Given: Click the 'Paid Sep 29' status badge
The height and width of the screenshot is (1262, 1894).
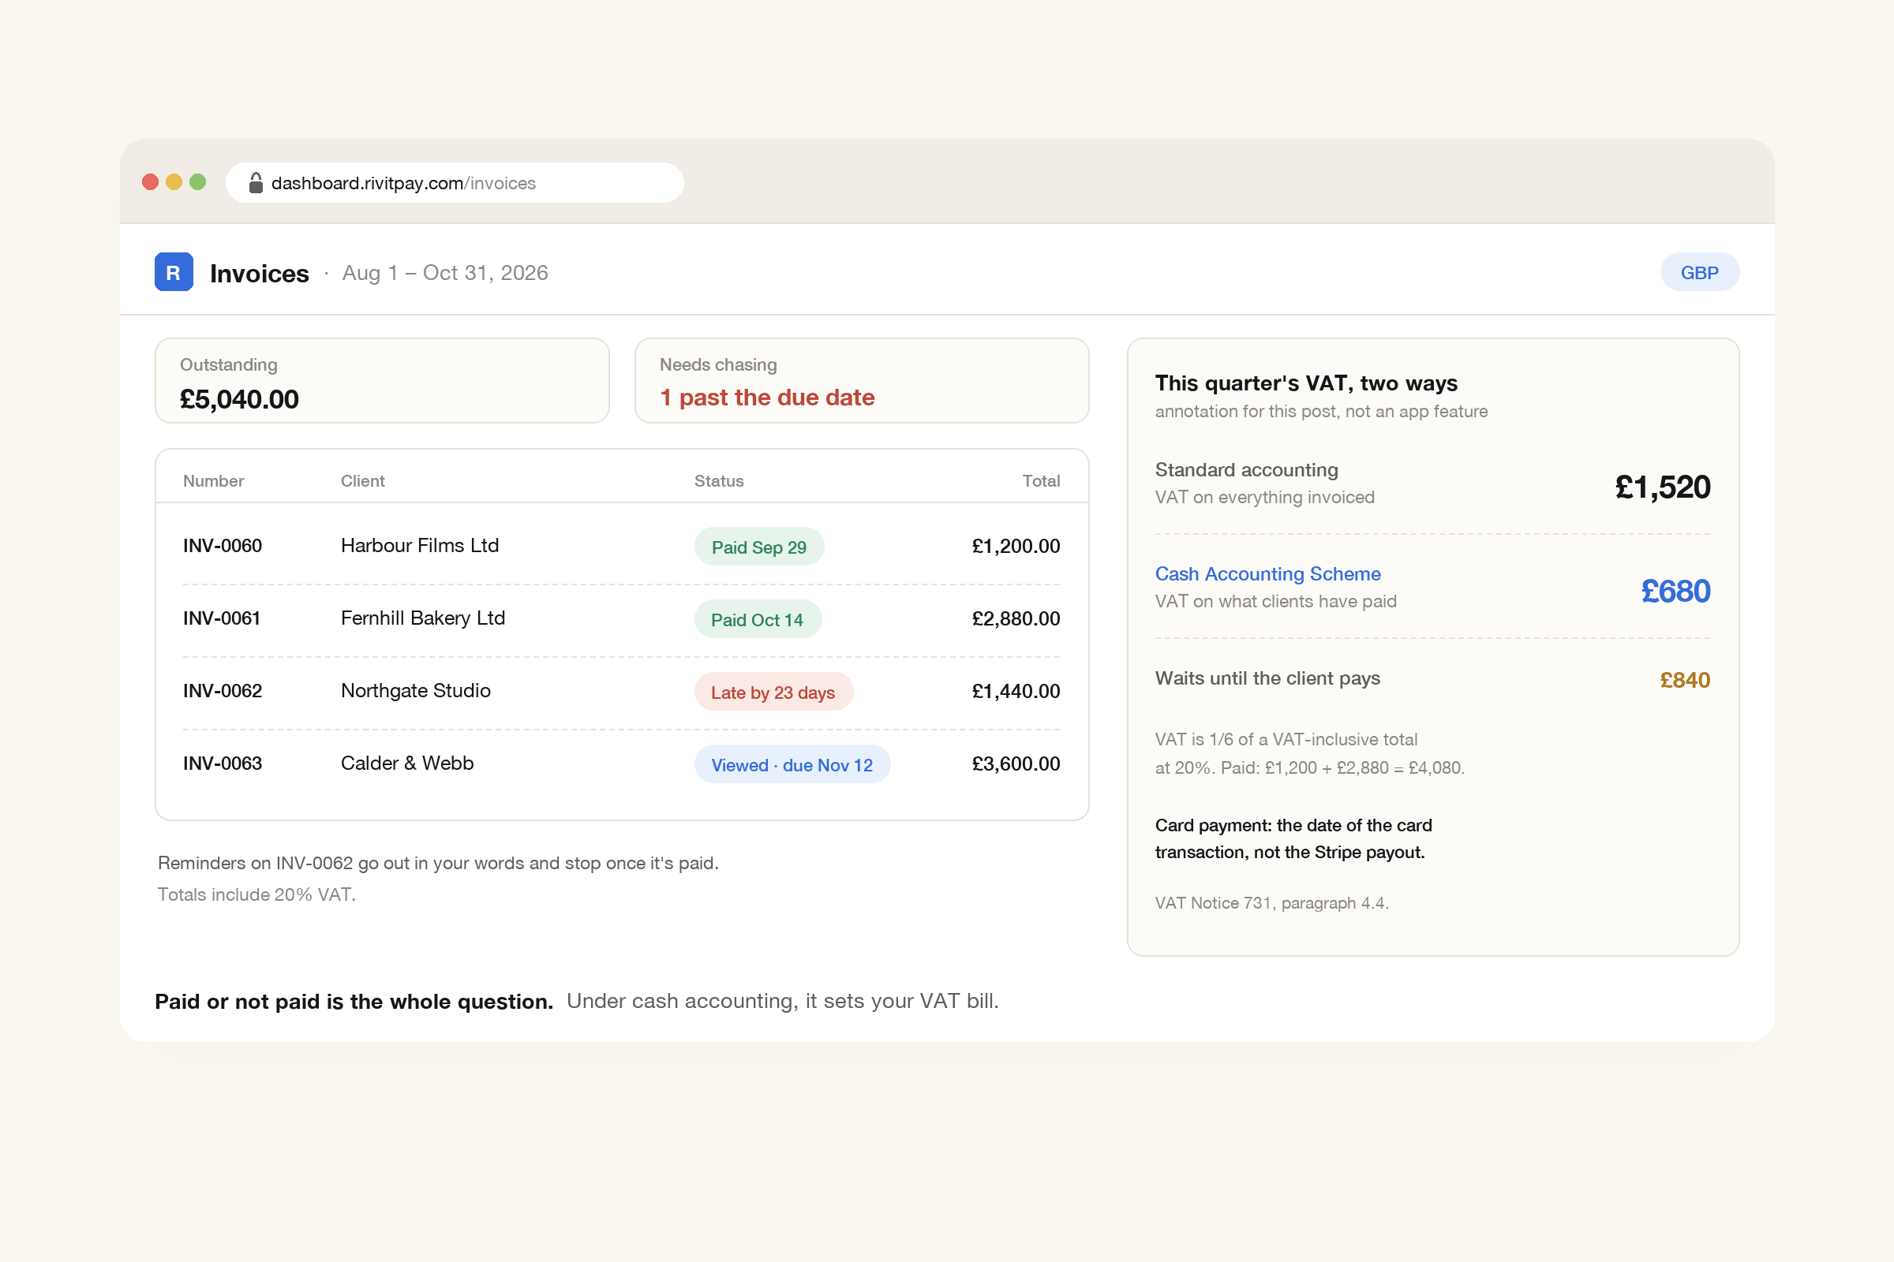Looking at the screenshot, I should (x=758, y=547).
